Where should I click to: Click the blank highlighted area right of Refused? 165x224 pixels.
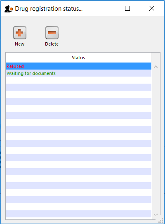[87, 66]
